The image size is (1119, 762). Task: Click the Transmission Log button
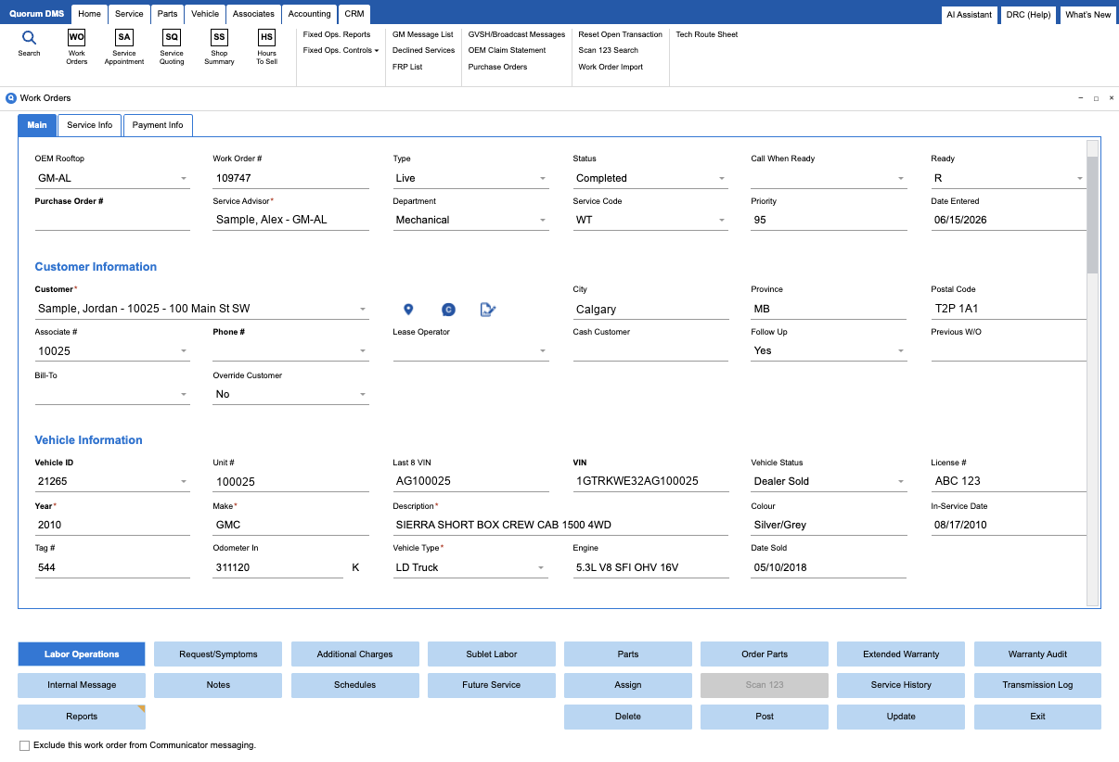click(1037, 685)
